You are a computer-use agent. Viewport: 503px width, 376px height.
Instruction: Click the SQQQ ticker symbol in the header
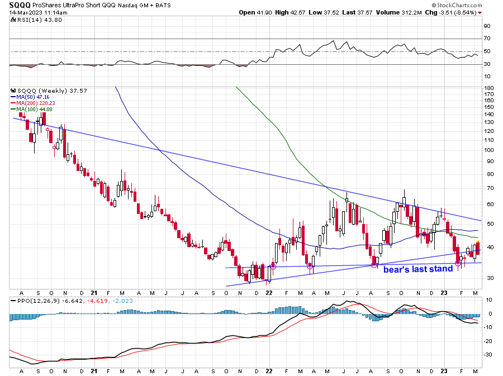point(20,5)
